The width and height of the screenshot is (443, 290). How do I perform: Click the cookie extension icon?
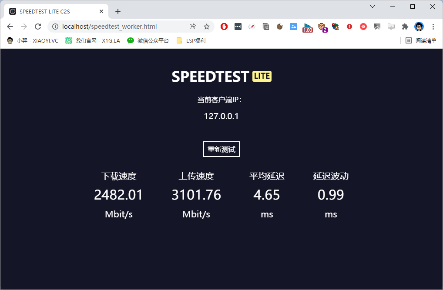coord(280,27)
